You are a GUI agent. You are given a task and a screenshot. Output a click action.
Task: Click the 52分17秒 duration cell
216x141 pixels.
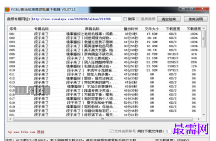click(x=131, y=102)
